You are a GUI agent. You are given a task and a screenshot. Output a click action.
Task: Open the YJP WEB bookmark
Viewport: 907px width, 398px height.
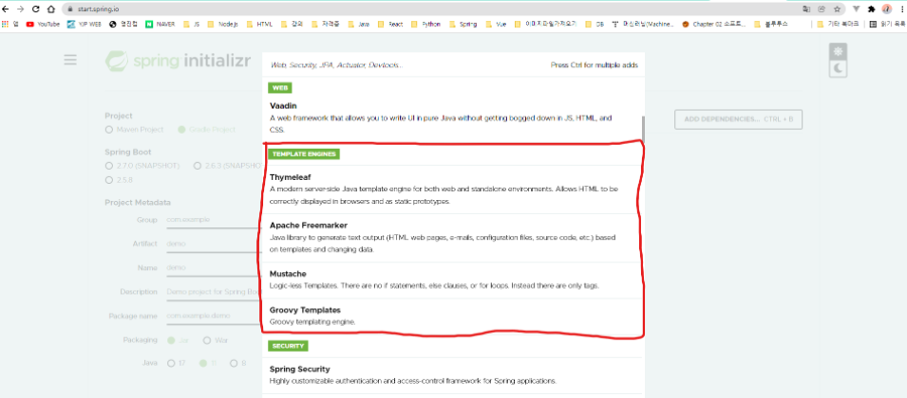(x=85, y=25)
